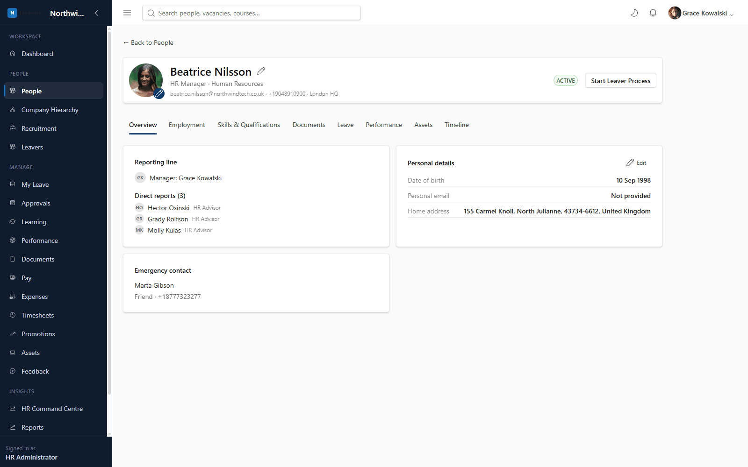Click the Dashboard home icon in sidebar
Image resolution: width=748 pixels, height=467 pixels.
pyautogui.click(x=13, y=53)
